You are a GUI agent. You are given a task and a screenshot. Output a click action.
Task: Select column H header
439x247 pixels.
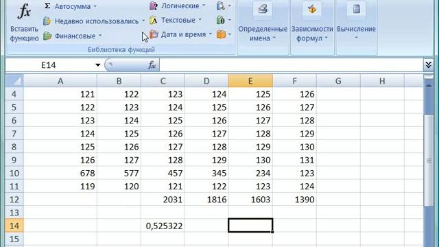click(x=382, y=81)
